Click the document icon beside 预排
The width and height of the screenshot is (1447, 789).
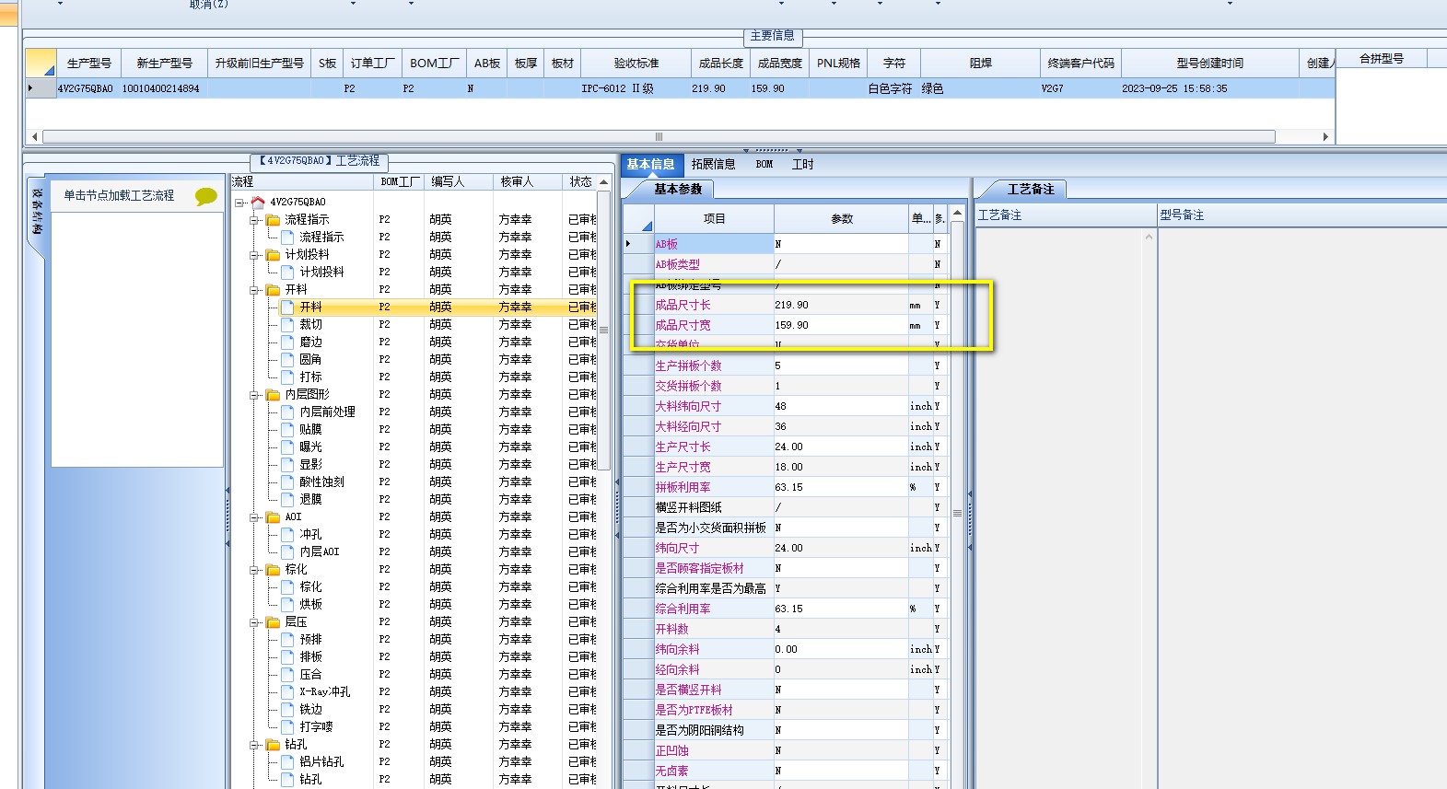(x=287, y=639)
